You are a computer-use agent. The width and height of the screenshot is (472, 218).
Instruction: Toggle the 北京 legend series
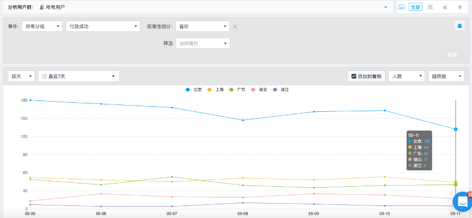[193, 89]
